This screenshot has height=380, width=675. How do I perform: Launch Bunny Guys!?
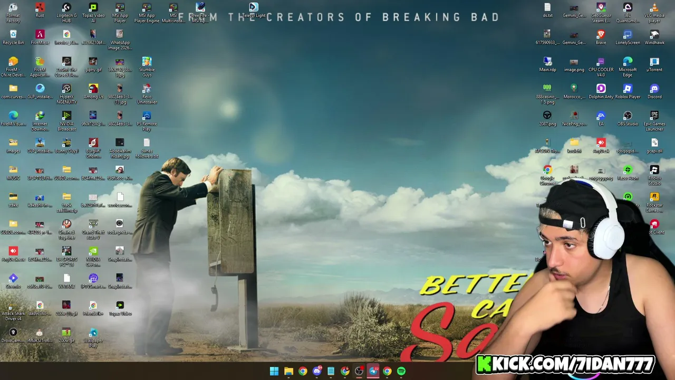coord(66,146)
